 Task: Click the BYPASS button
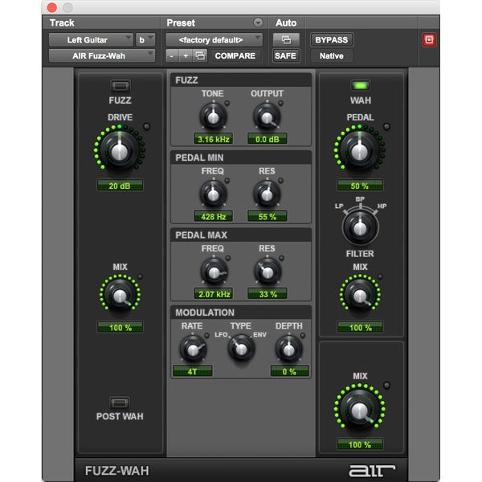point(331,40)
